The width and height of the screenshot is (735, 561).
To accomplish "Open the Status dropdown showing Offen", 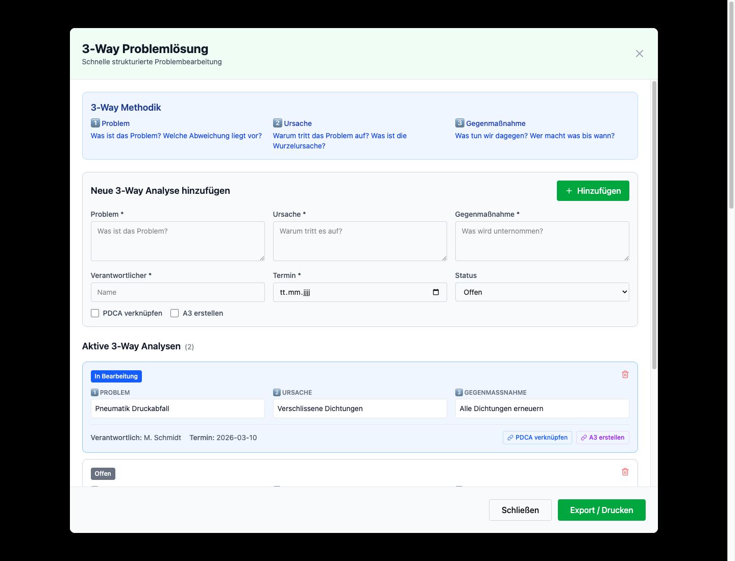I will click(542, 292).
